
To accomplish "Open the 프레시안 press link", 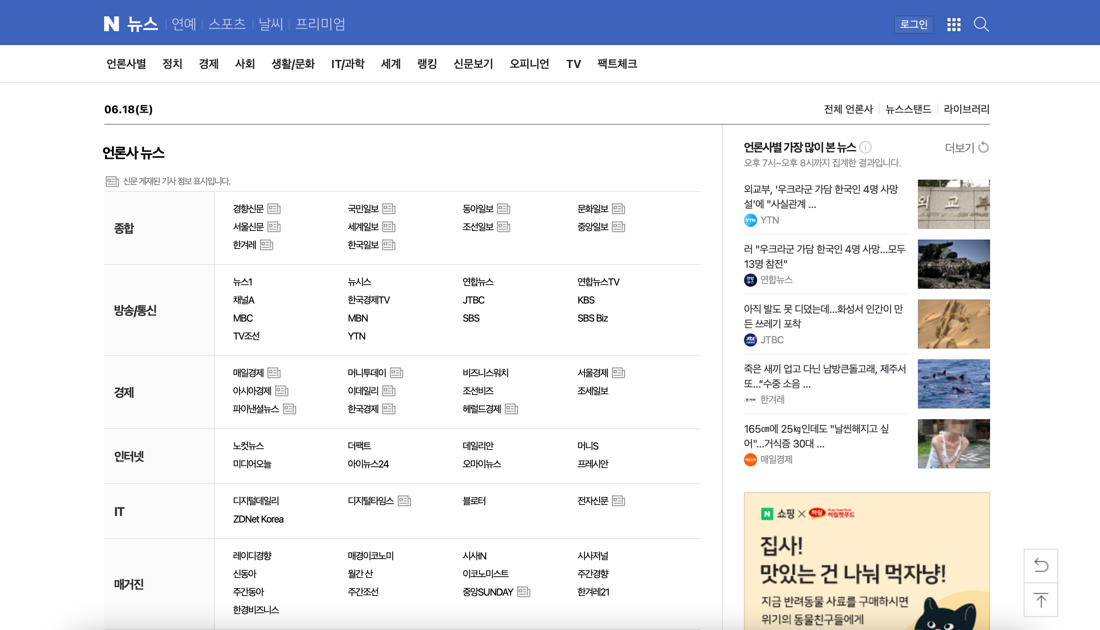I will (593, 464).
